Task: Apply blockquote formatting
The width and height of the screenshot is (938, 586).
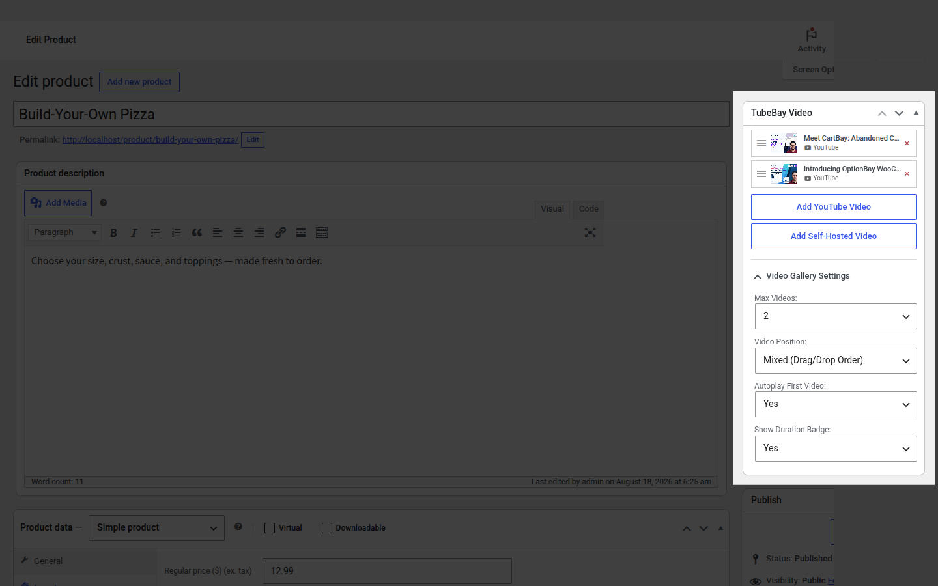Action: (197, 232)
